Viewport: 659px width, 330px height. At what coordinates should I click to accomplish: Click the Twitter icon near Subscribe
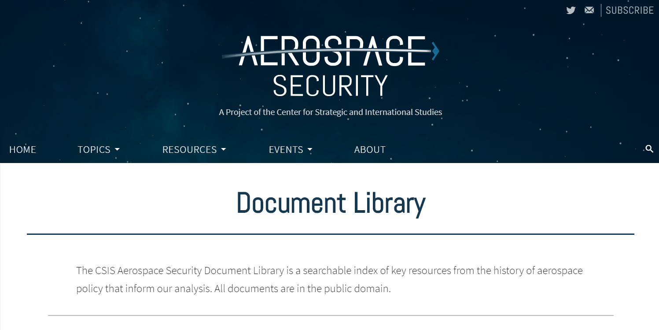(x=571, y=10)
